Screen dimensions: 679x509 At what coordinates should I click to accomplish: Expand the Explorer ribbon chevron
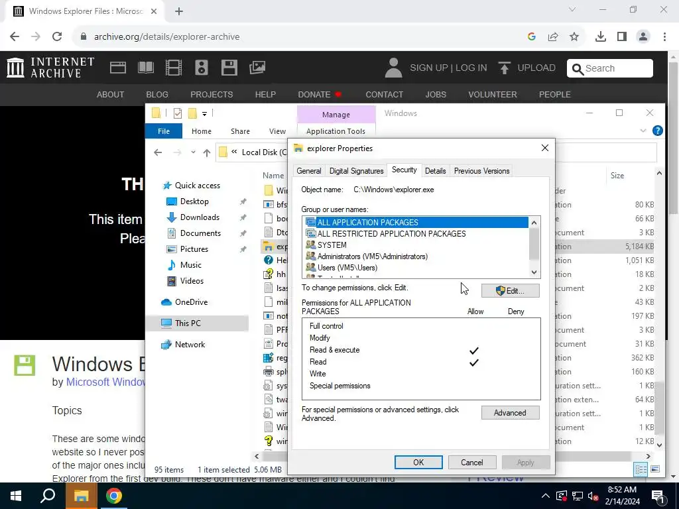coord(643,131)
